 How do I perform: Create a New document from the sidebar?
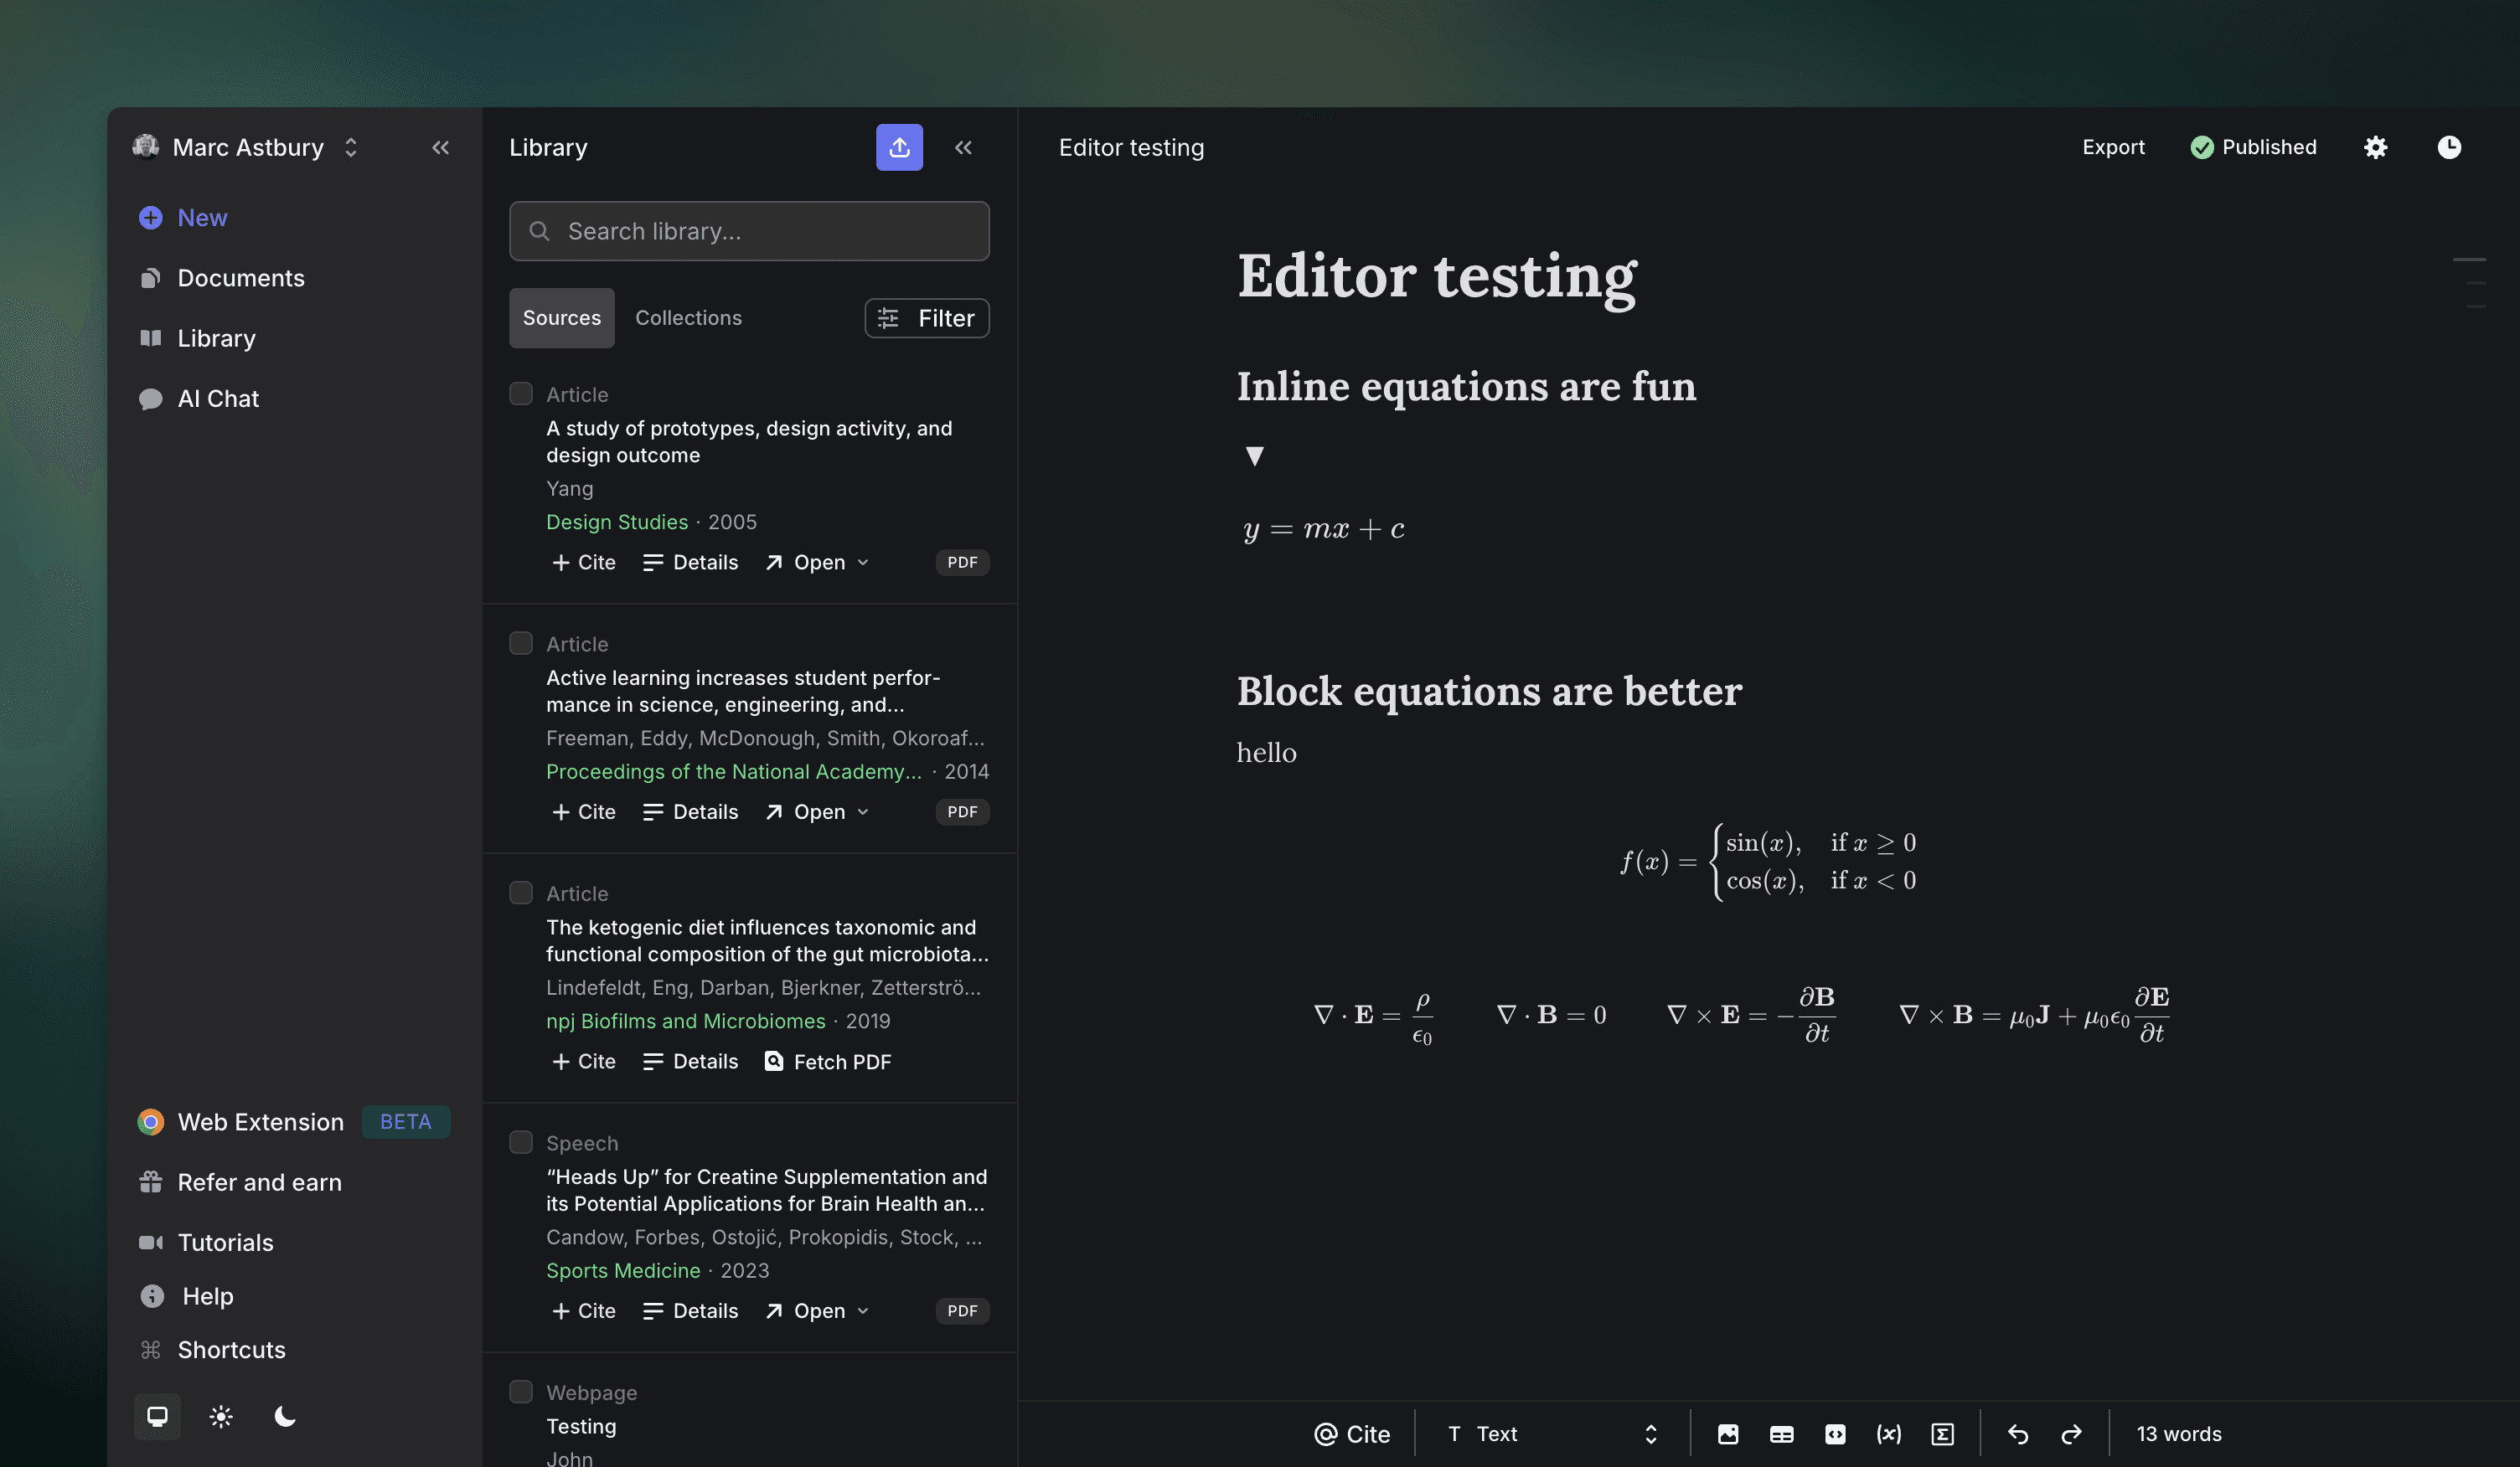(x=183, y=218)
